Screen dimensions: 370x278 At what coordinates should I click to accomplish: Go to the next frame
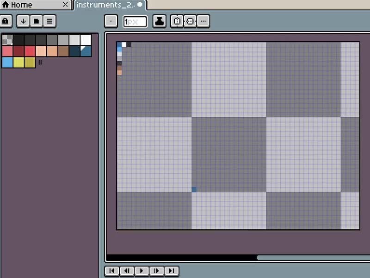click(x=156, y=271)
